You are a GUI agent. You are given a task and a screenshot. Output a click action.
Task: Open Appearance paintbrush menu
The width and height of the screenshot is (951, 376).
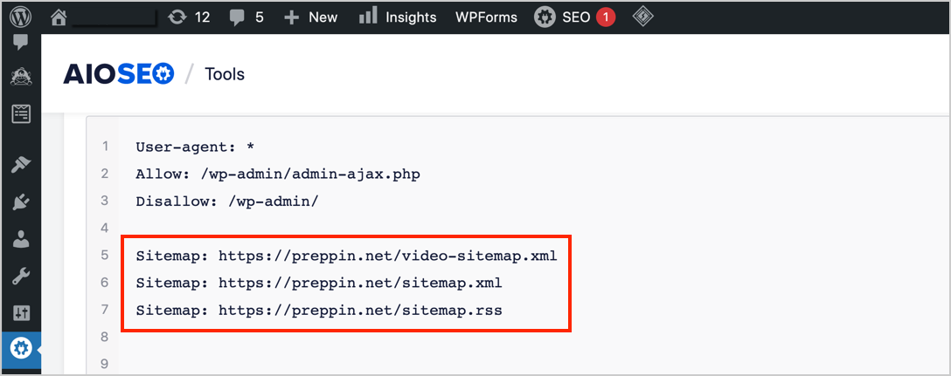tap(19, 165)
